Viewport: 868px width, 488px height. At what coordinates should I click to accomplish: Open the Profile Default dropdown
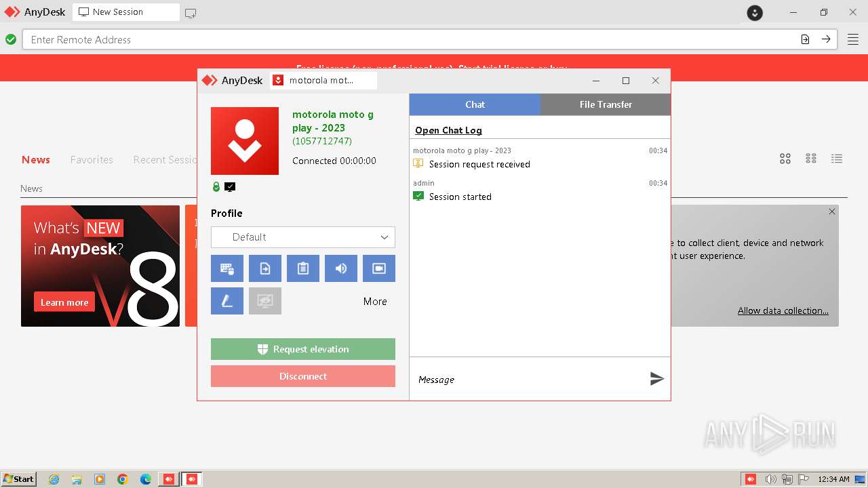point(303,237)
